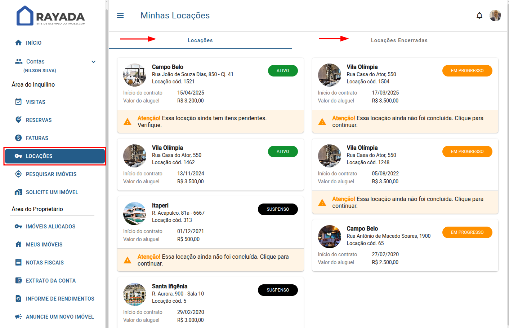Click 'Locação cód. 313' text
Viewport: 509px width, 328px height.
click(172, 220)
